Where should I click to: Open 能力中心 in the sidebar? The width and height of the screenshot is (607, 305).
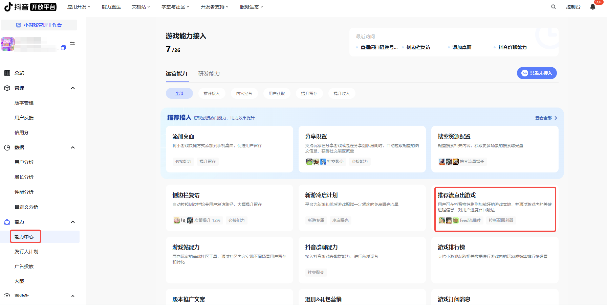tap(24, 237)
